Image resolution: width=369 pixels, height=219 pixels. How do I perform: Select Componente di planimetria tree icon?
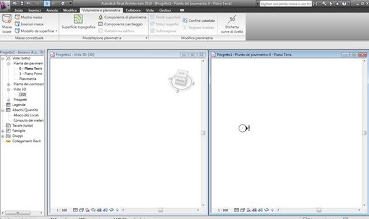coord(100,17)
